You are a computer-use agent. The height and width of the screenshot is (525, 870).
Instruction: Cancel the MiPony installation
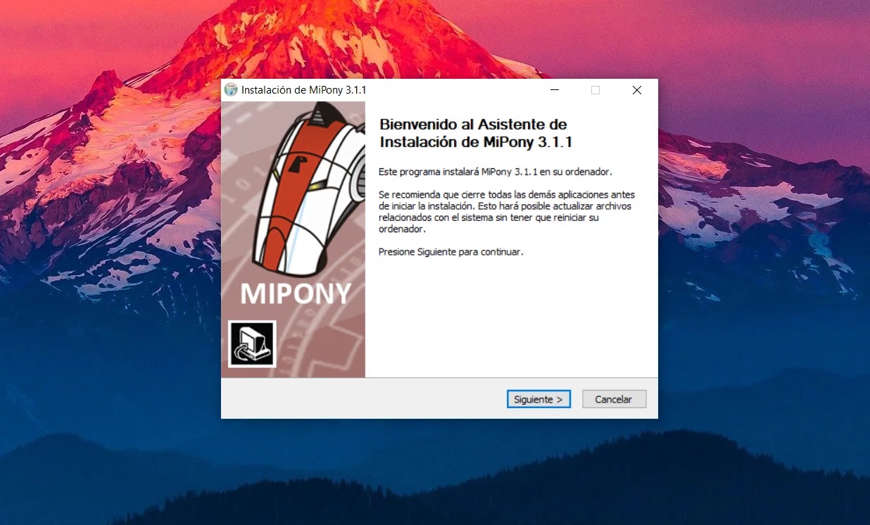click(614, 399)
